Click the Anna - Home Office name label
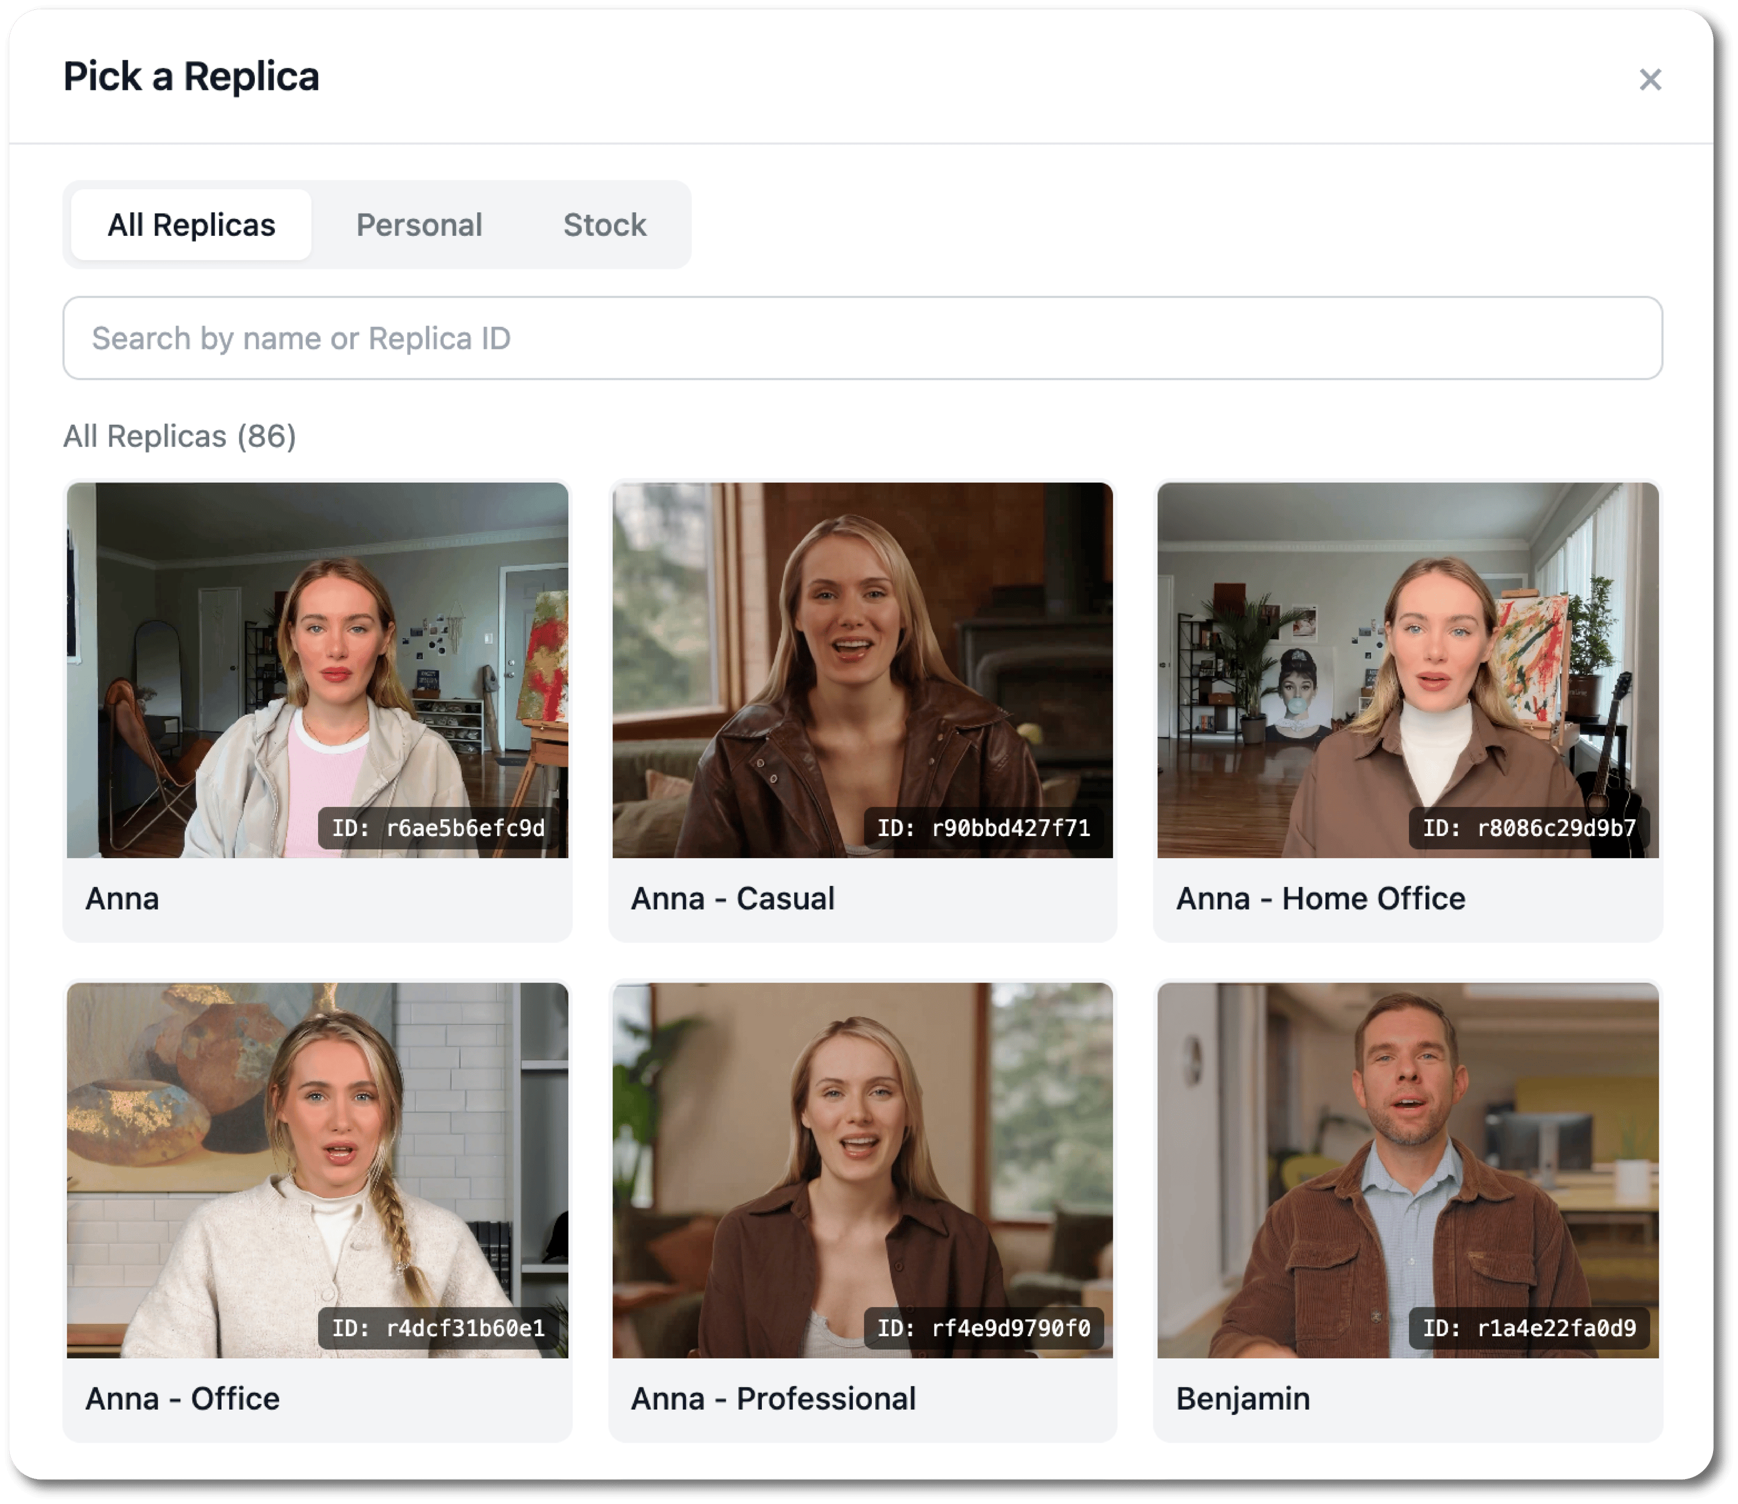The height and width of the screenshot is (1504, 1738). (x=1320, y=899)
